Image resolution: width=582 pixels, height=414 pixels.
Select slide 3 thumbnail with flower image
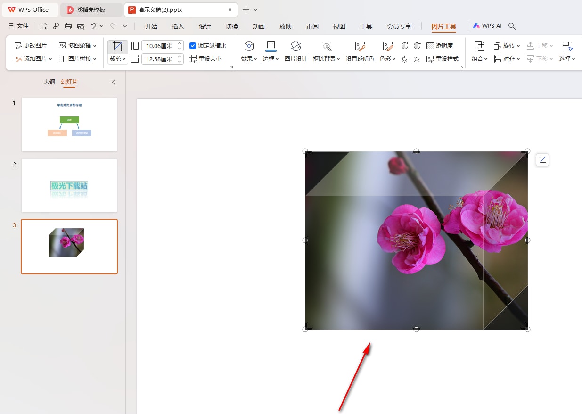pos(69,247)
